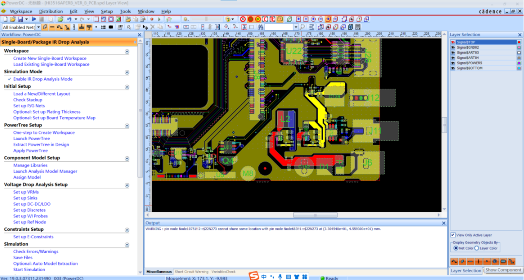
Task: Click the red circled N net icon
Action: pyautogui.click(x=243, y=19)
